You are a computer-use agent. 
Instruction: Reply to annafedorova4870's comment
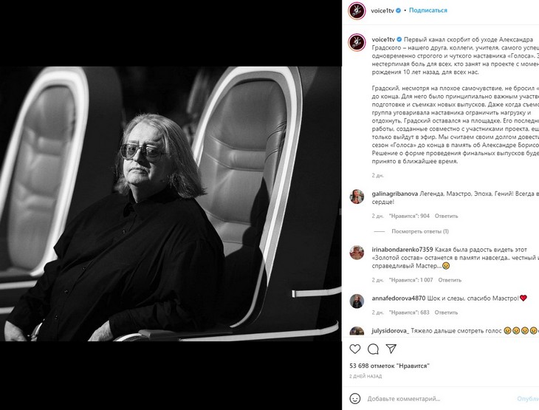(446, 312)
